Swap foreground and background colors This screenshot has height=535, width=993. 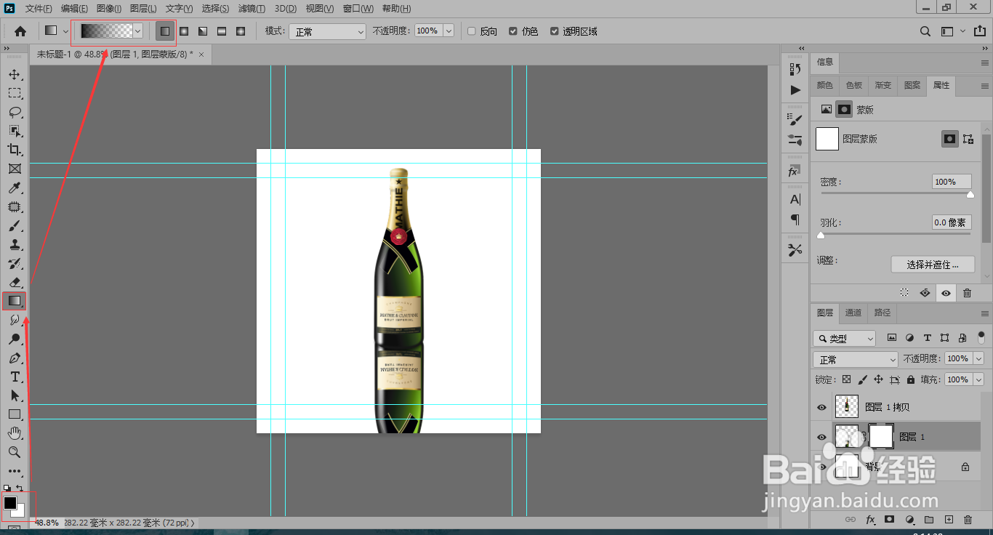20,488
